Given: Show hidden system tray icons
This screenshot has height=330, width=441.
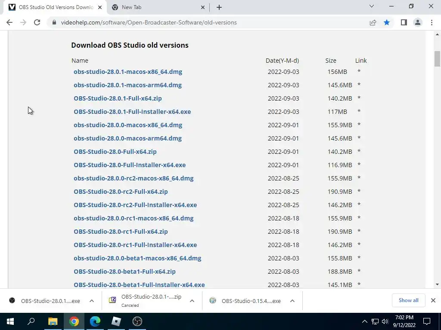Looking at the screenshot, I should (x=364, y=321).
